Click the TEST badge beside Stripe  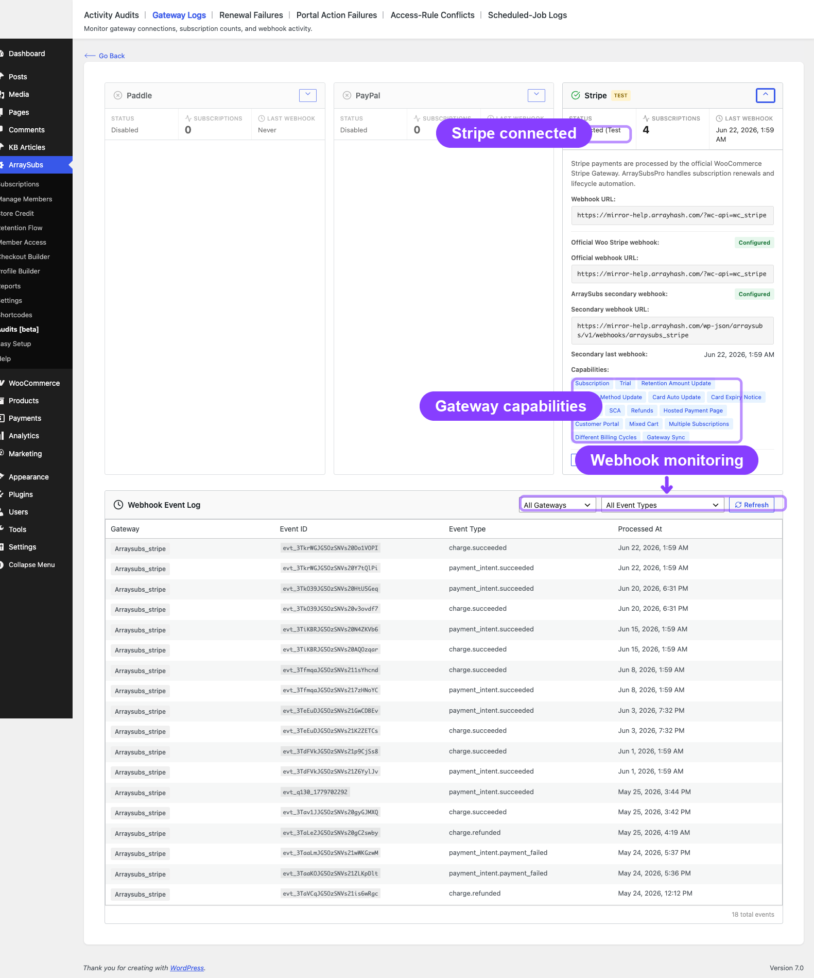[x=620, y=95]
